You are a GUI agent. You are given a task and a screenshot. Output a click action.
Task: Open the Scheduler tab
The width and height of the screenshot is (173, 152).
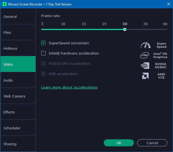pos(18,128)
